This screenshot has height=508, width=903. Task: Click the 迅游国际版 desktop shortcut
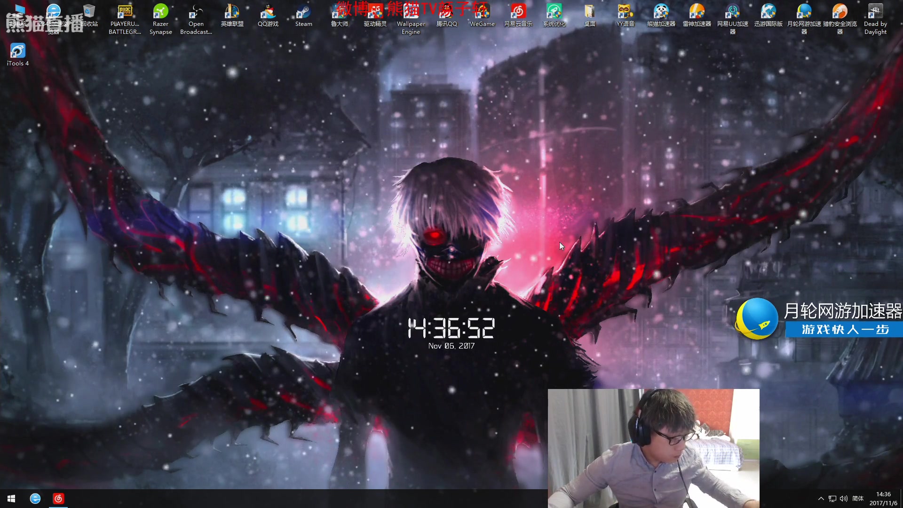pyautogui.click(x=768, y=16)
